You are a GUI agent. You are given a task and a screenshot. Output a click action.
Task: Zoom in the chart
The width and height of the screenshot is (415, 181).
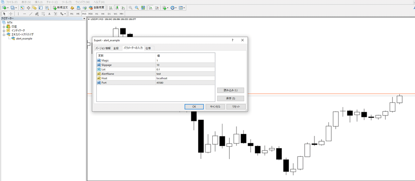(x=130, y=8)
